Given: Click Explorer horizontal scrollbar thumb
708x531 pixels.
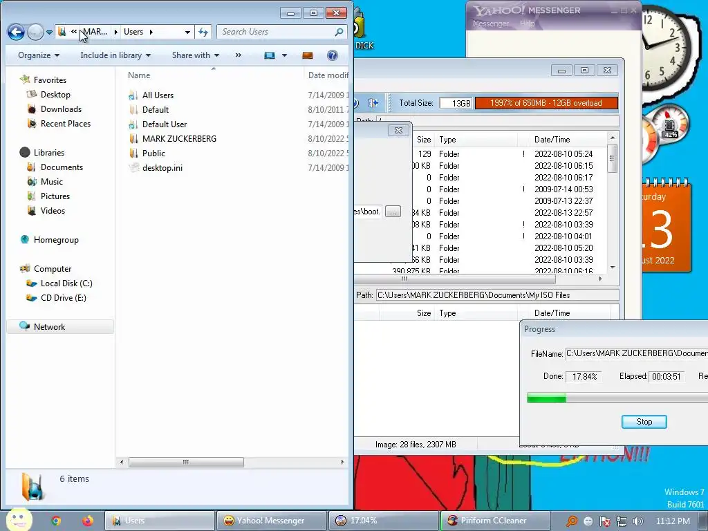Looking at the screenshot, I should (x=186, y=462).
